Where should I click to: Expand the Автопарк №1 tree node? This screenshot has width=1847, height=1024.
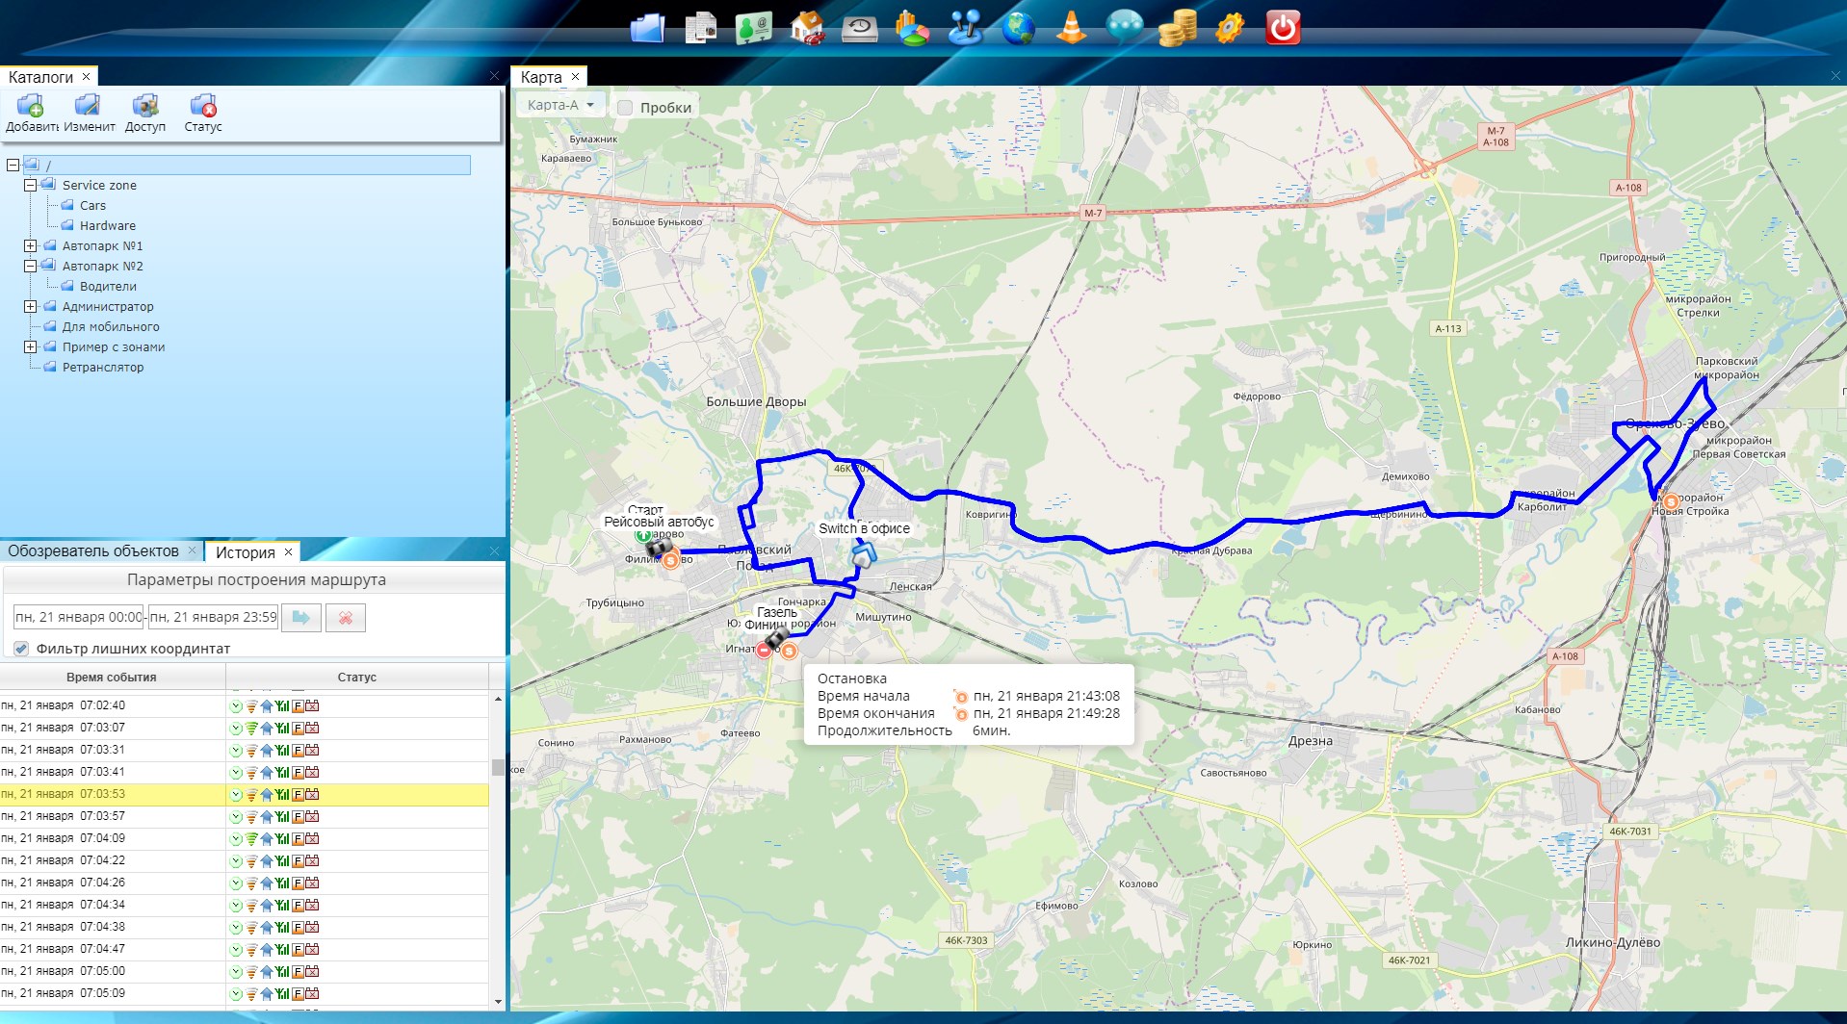(x=31, y=246)
